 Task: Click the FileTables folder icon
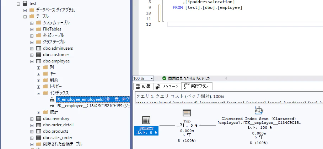(38, 29)
